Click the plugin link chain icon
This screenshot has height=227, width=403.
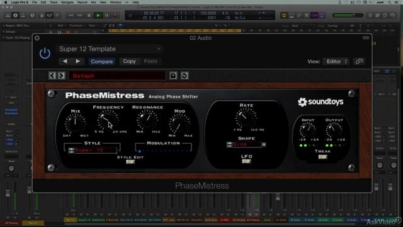click(359, 62)
